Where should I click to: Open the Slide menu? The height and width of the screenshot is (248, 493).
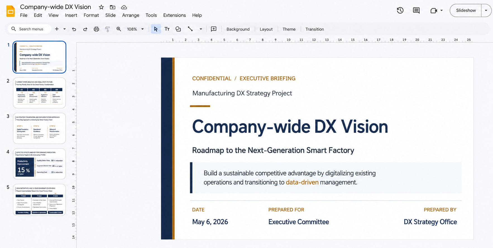coord(111,15)
